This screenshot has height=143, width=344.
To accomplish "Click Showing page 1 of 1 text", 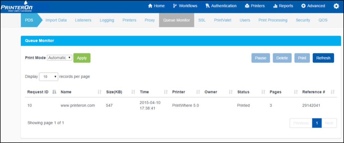I will pyautogui.click(x=46, y=123).
